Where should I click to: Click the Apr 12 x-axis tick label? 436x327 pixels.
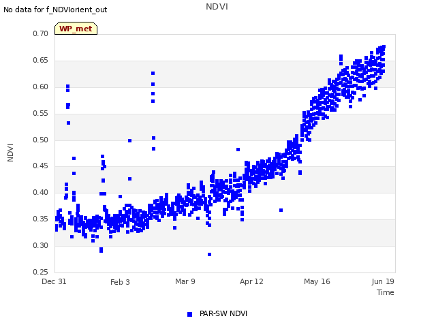point(251,281)
